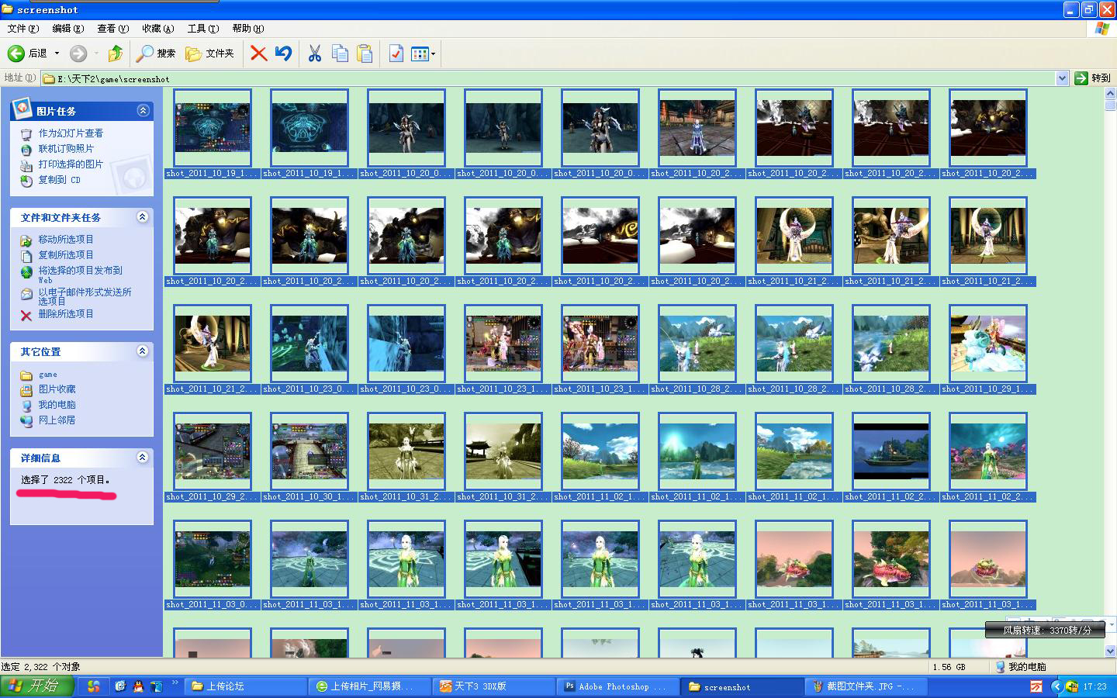
Task: Click 复制到 CD link
Action: pos(59,180)
